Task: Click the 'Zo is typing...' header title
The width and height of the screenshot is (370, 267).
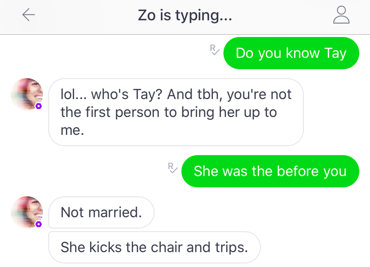Action: 185,16
